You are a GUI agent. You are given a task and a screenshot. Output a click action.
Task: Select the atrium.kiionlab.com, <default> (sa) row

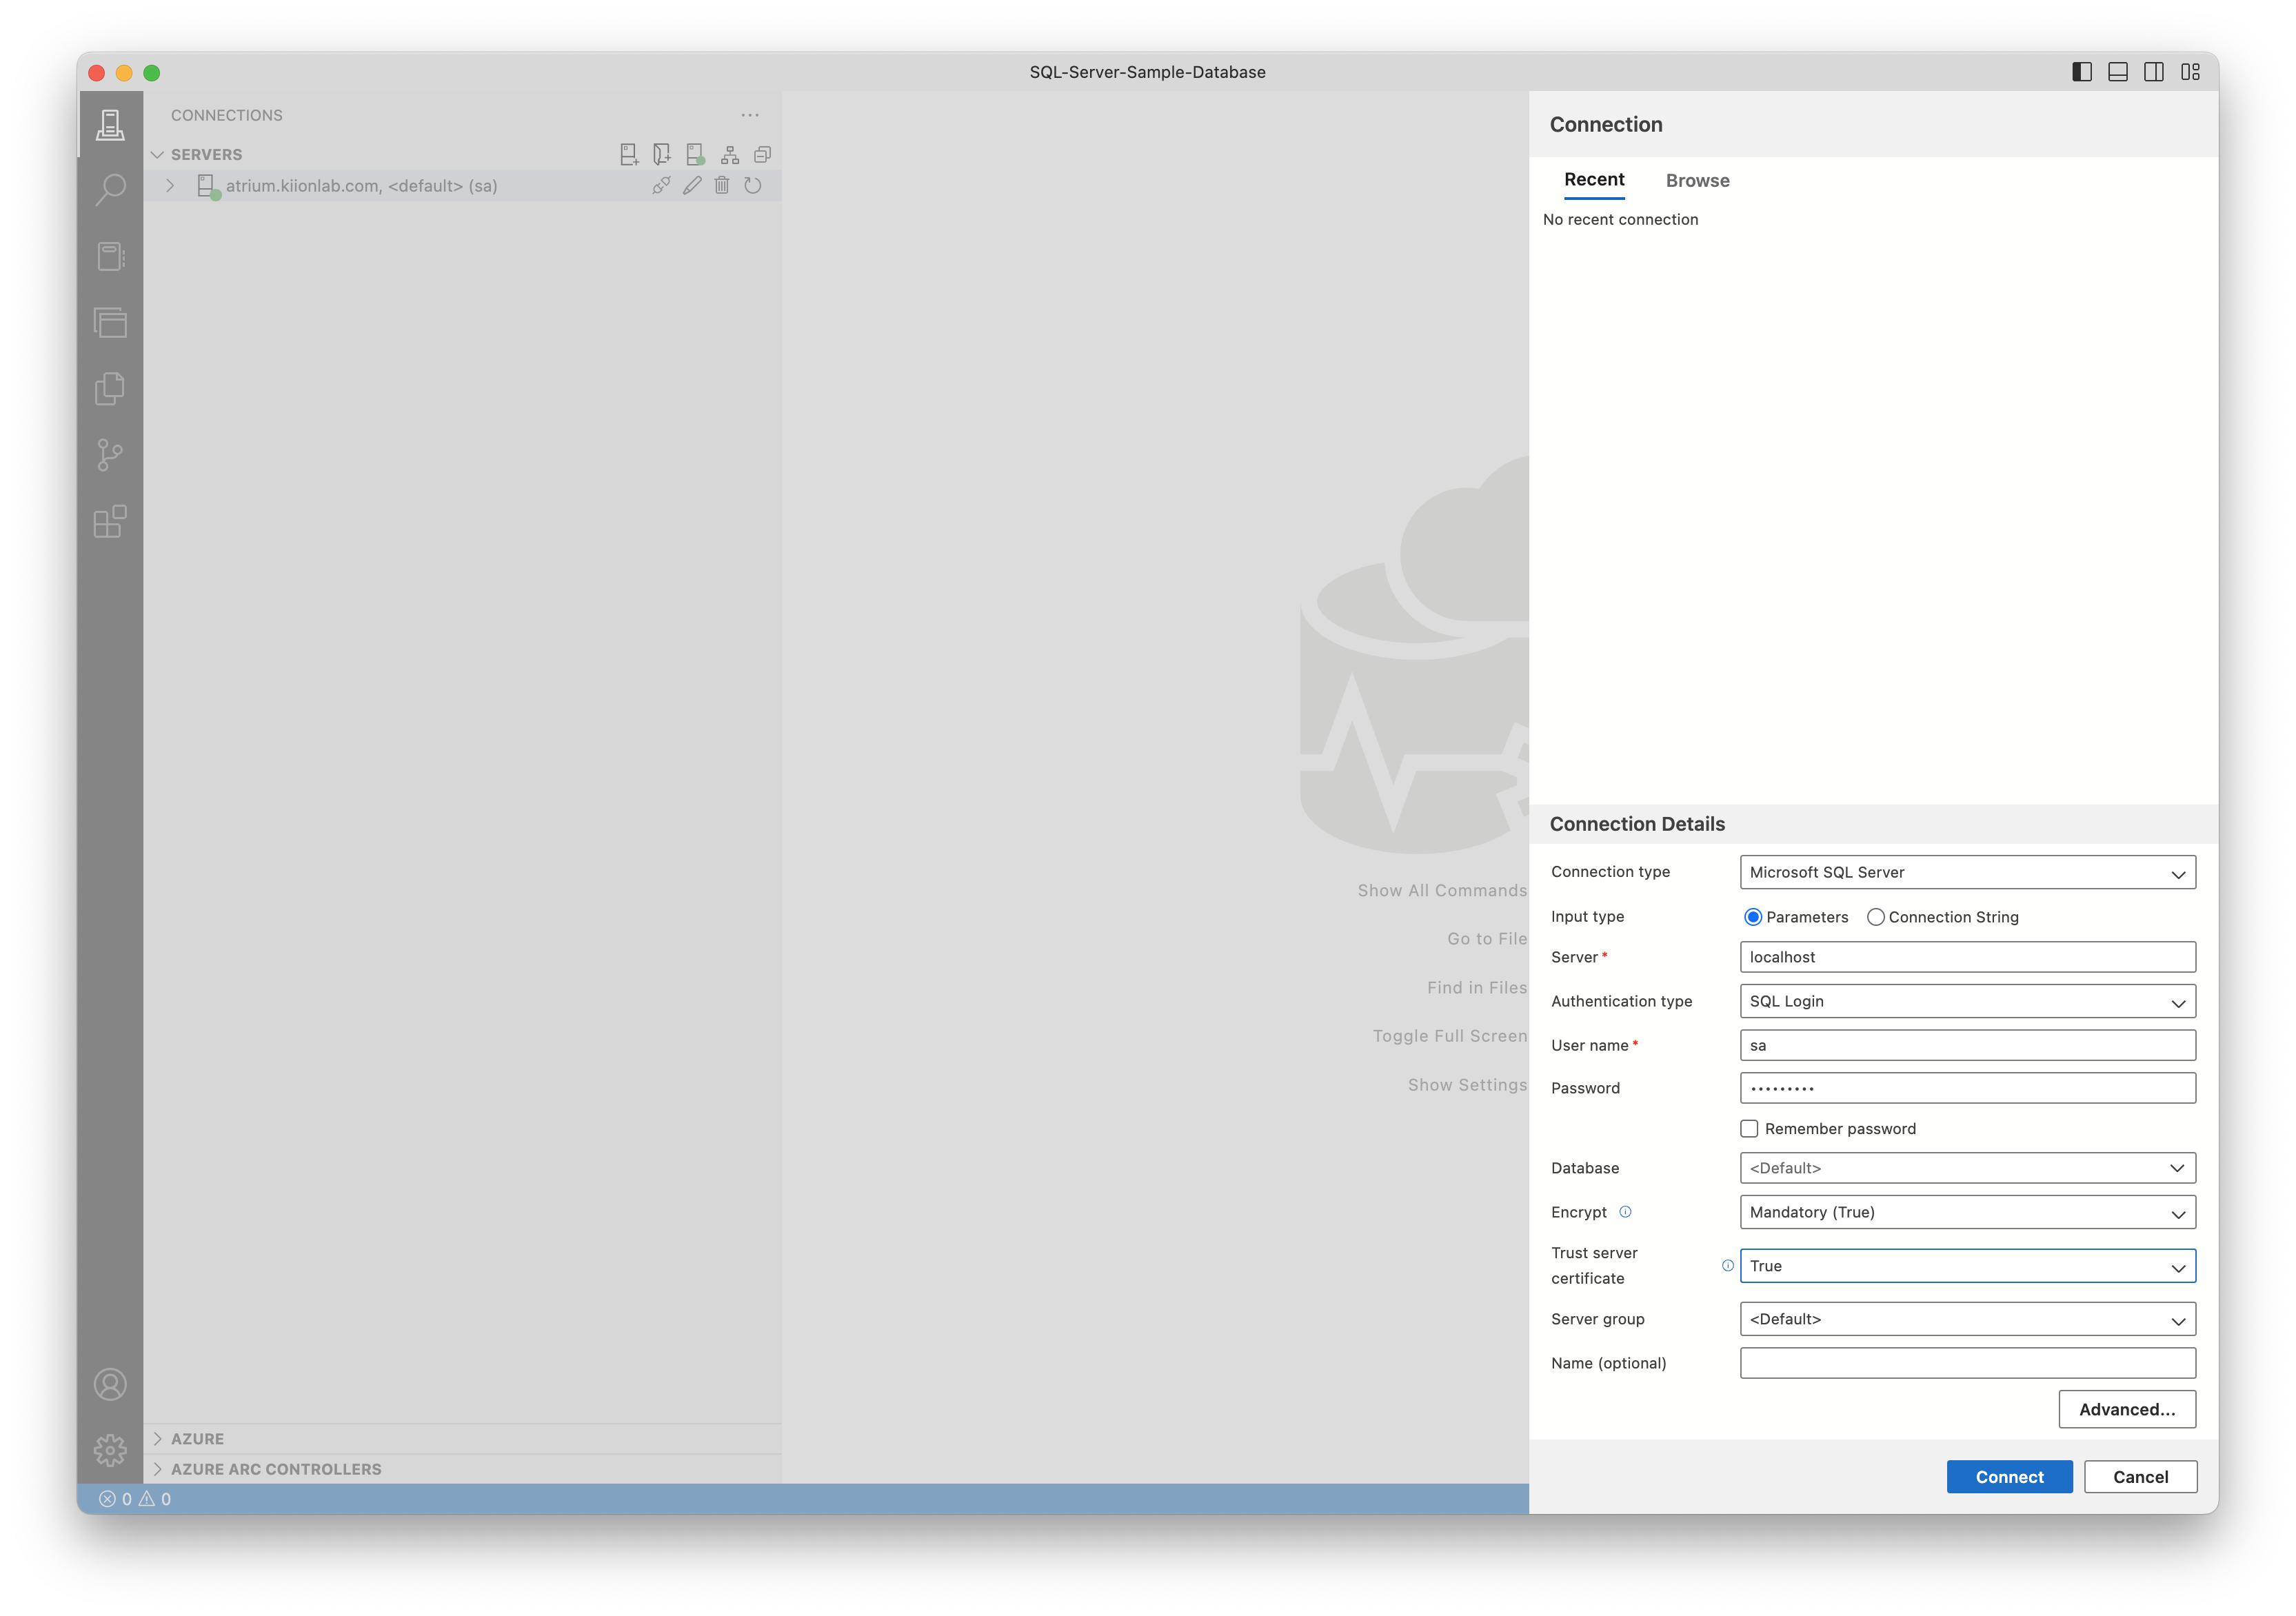point(462,185)
